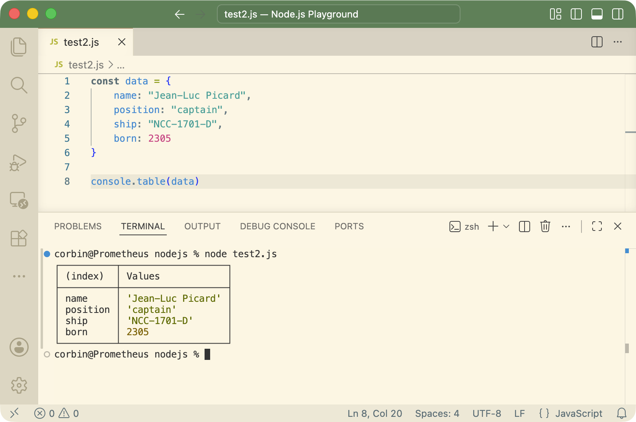Viewport: 636px width, 422px height.
Task: Click console.table(data) code line
Action: point(145,182)
